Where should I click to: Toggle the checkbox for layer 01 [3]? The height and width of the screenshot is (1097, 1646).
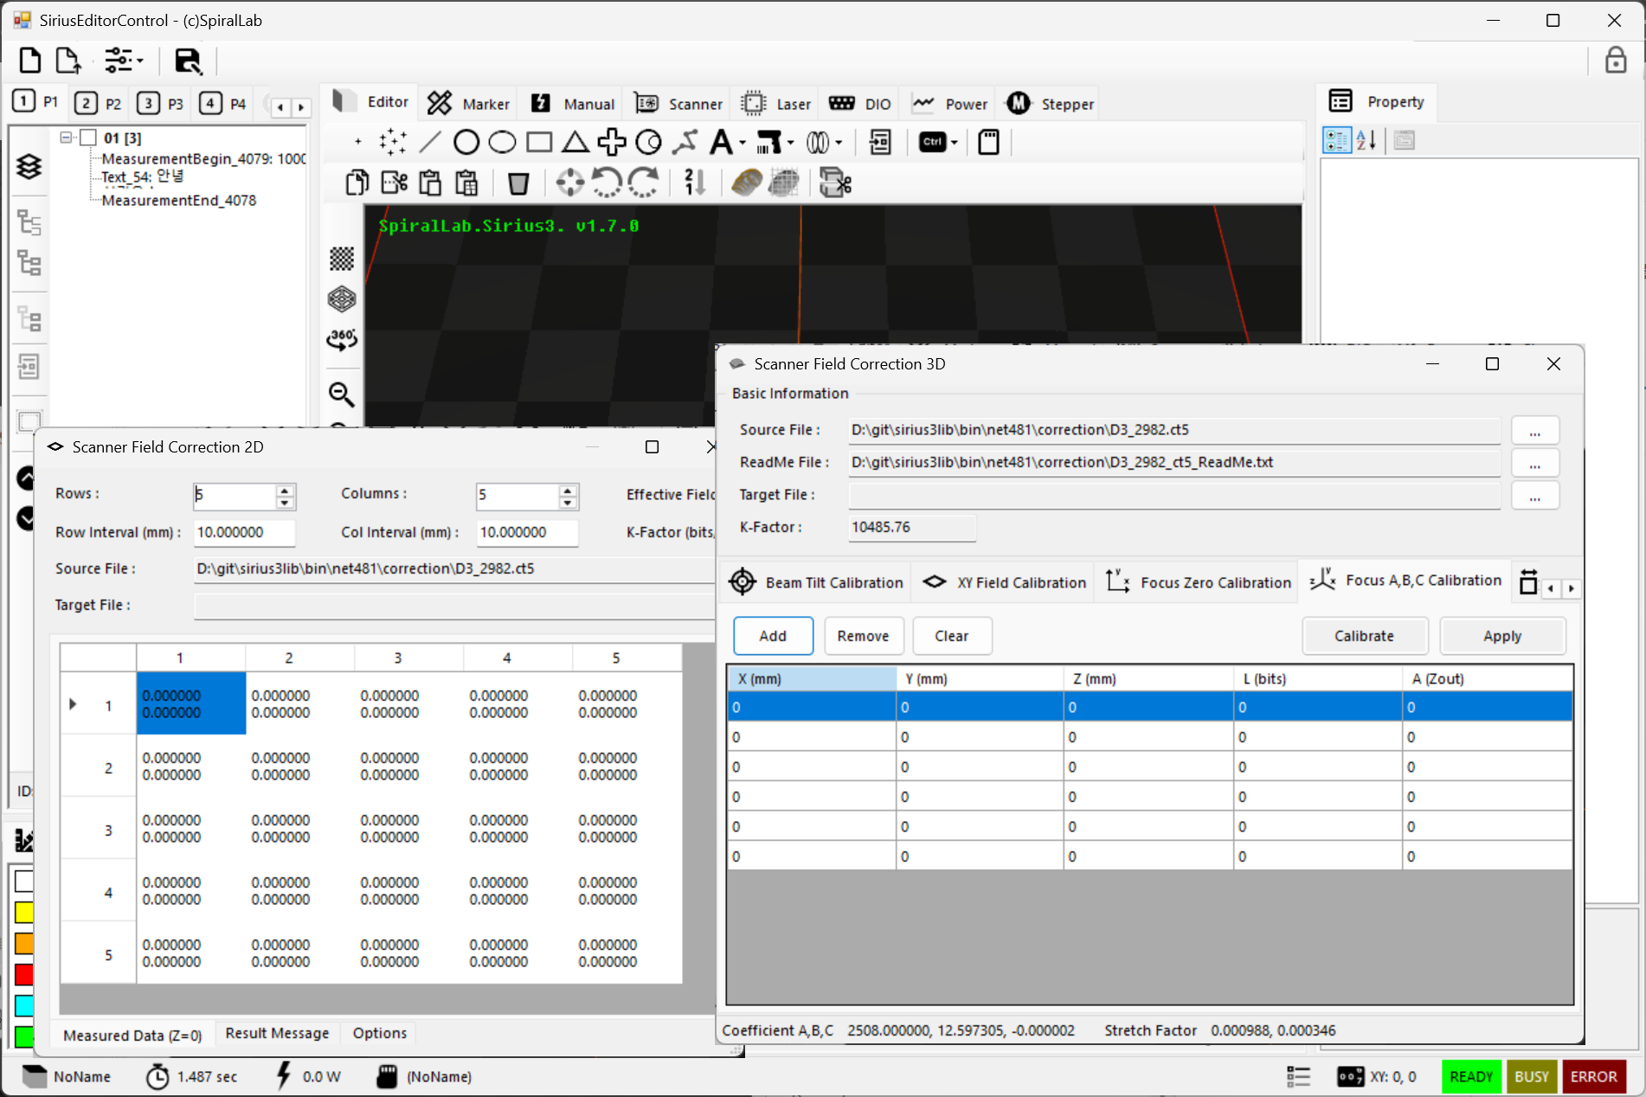tap(88, 138)
